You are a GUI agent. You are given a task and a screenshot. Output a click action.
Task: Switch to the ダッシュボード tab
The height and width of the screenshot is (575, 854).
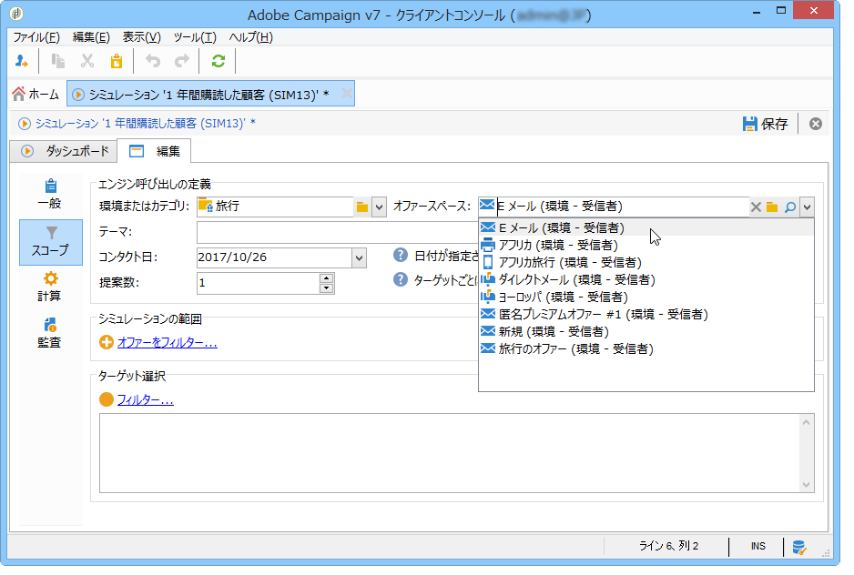[64, 151]
